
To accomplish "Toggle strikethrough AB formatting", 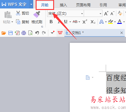I will tap(75, 22).
